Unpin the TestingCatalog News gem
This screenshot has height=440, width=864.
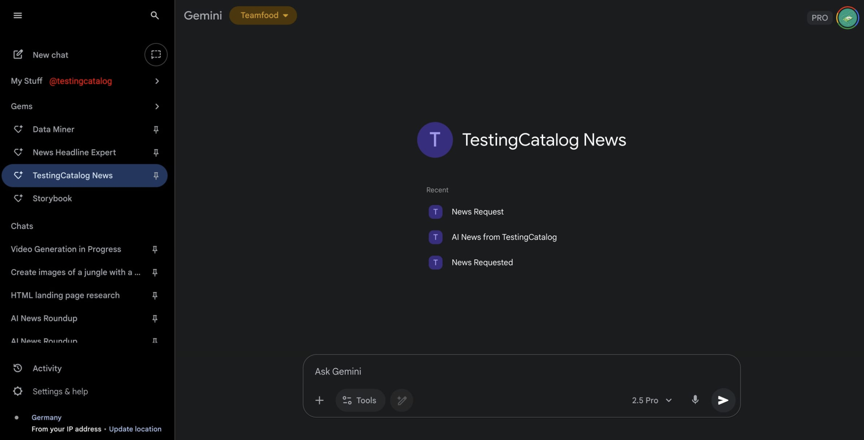pos(156,176)
